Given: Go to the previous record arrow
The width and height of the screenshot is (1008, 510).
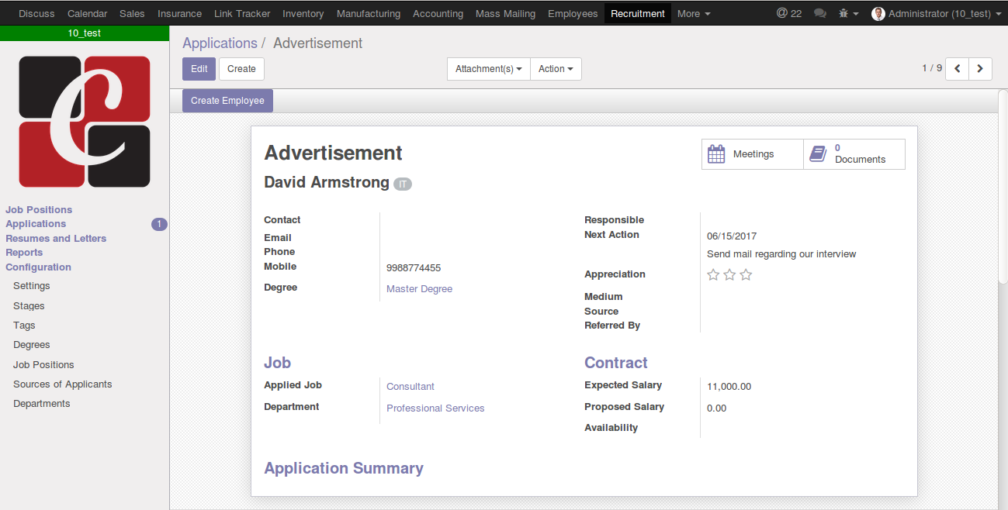Looking at the screenshot, I should [x=958, y=69].
